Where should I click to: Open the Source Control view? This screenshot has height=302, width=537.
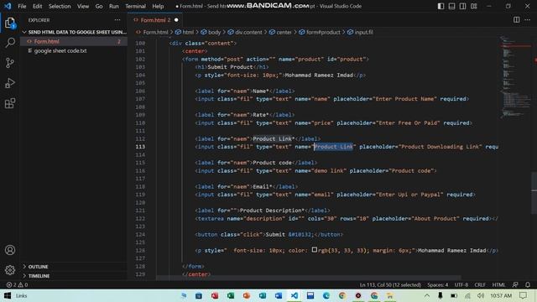[10, 63]
